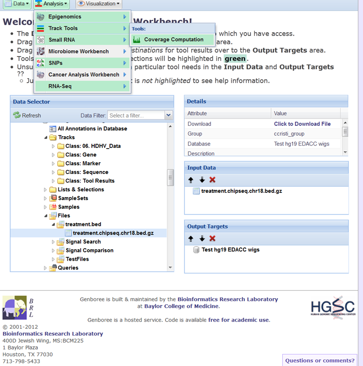Image resolution: width=363 pixels, height=366 pixels.
Task: Click move-down arrow in Output Targets panel
Action: click(x=202, y=238)
